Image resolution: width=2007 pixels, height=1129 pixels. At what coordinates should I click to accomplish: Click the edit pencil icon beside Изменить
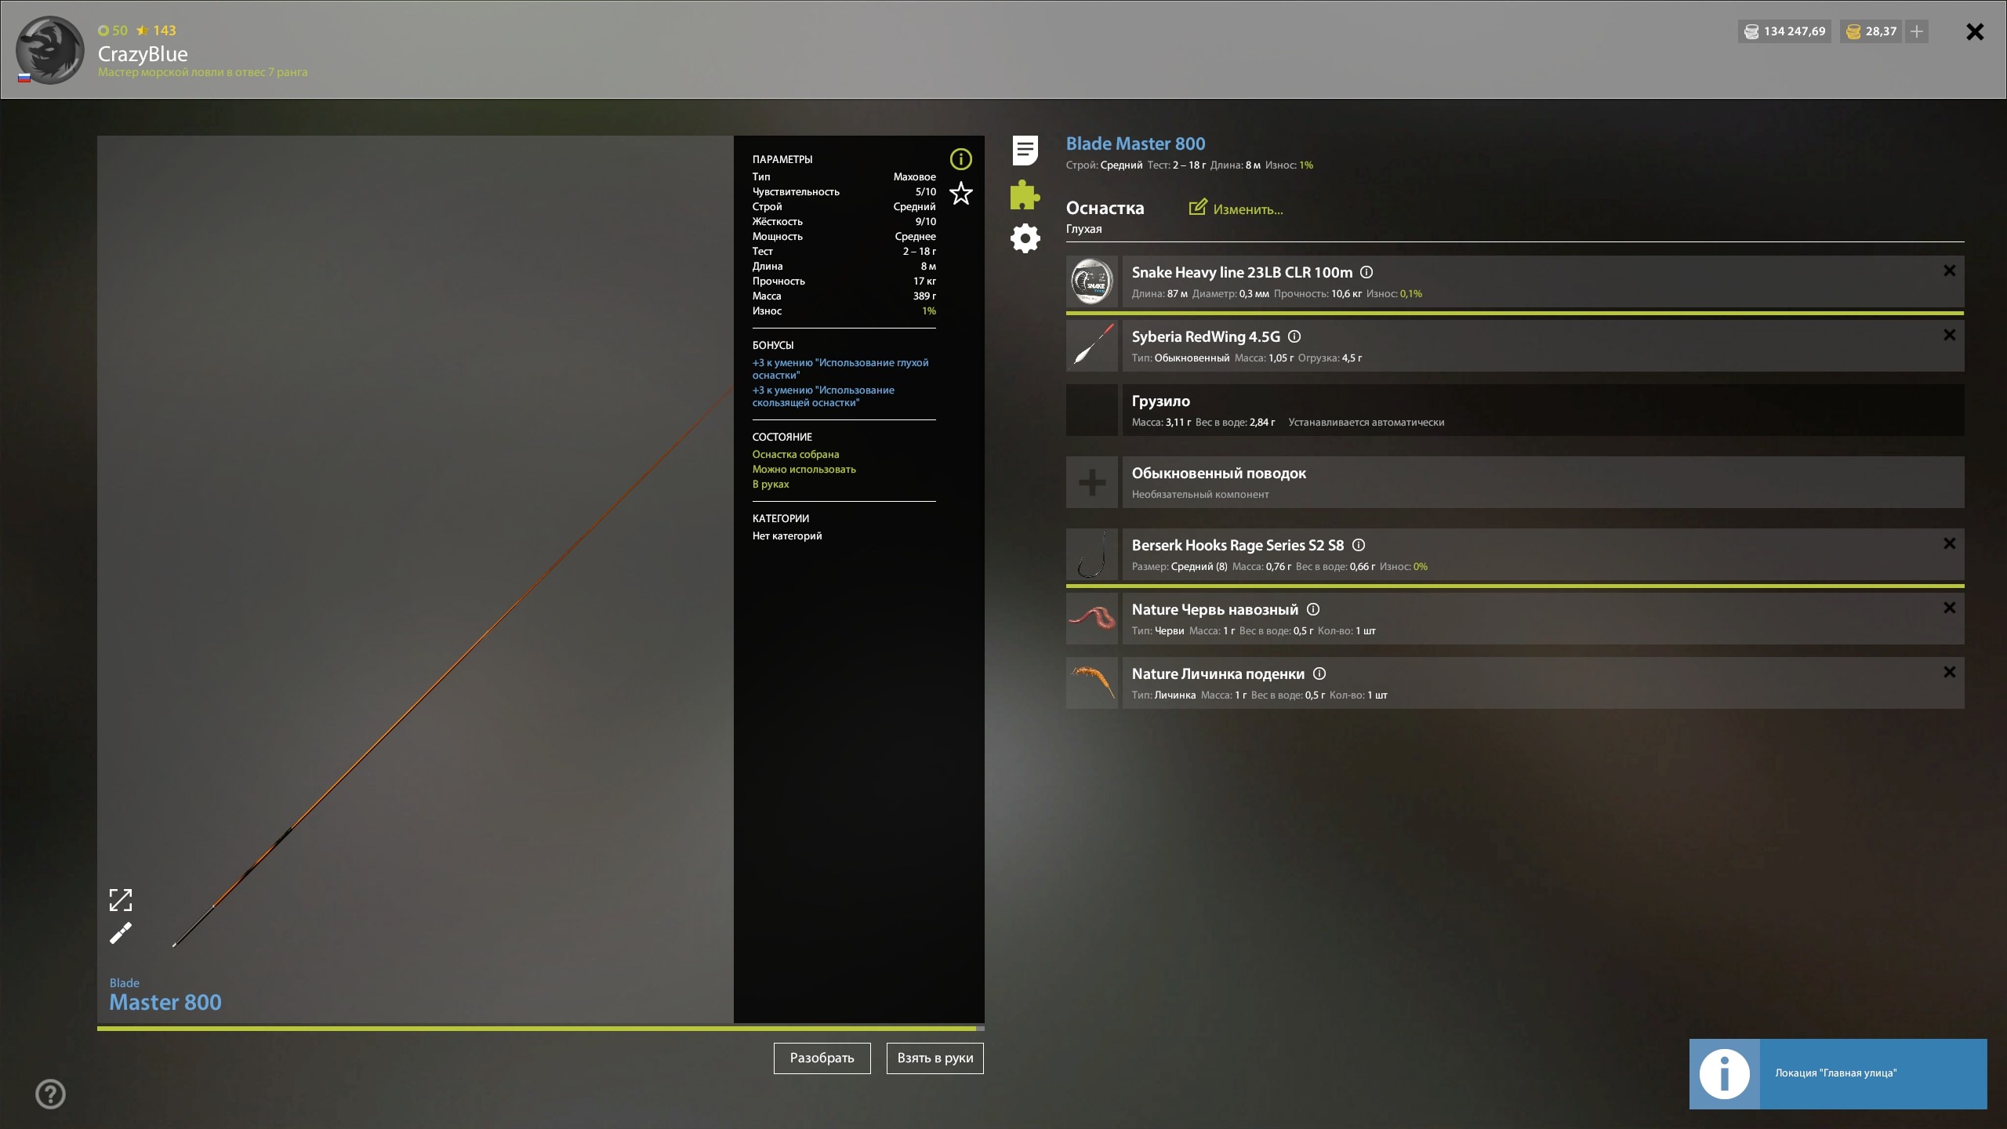point(1197,207)
